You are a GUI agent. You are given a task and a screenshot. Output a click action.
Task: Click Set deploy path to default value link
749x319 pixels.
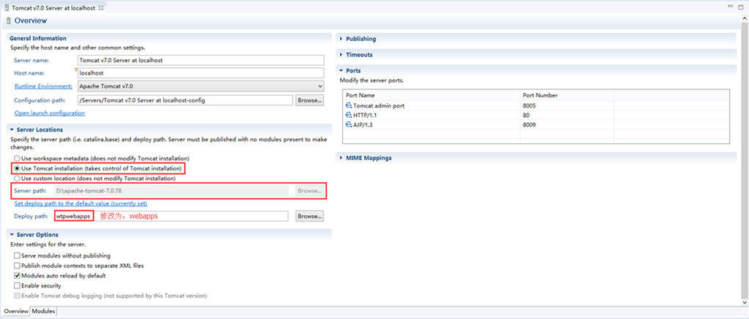[80, 203]
